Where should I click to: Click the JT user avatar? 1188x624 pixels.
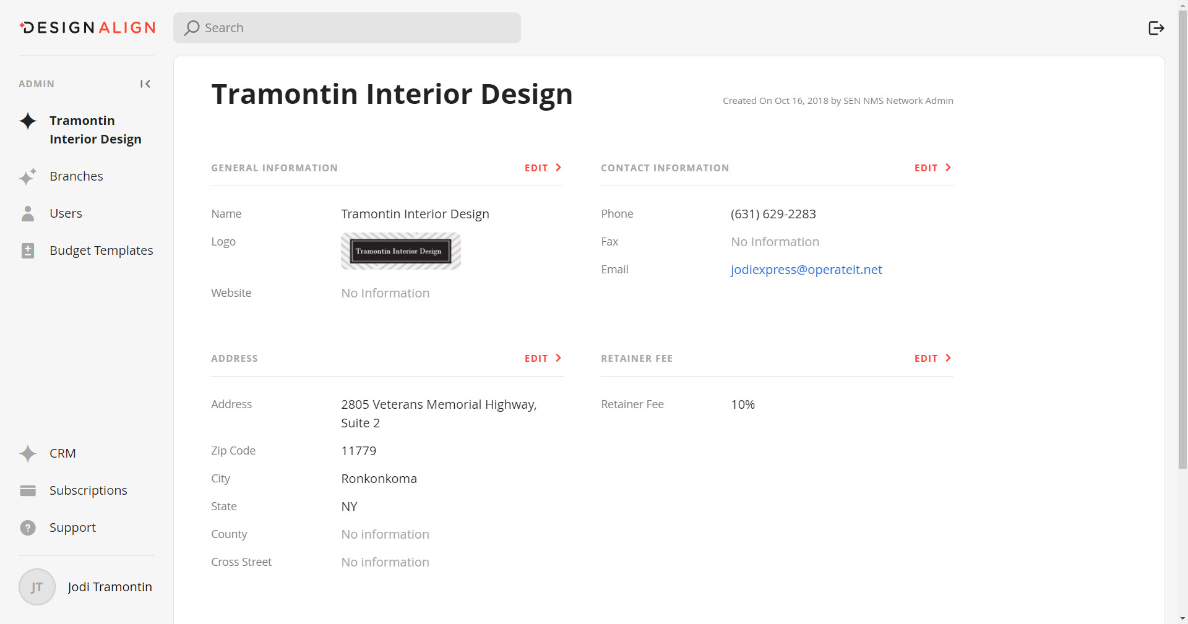(37, 587)
